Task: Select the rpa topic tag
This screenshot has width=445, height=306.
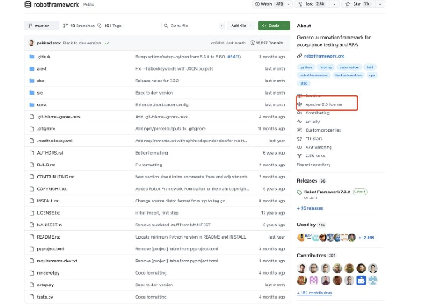Action: (372, 76)
